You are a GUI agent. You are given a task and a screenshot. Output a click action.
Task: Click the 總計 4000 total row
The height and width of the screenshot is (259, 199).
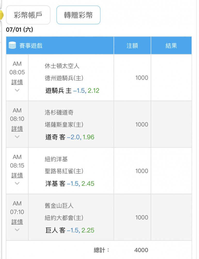(x=99, y=250)
